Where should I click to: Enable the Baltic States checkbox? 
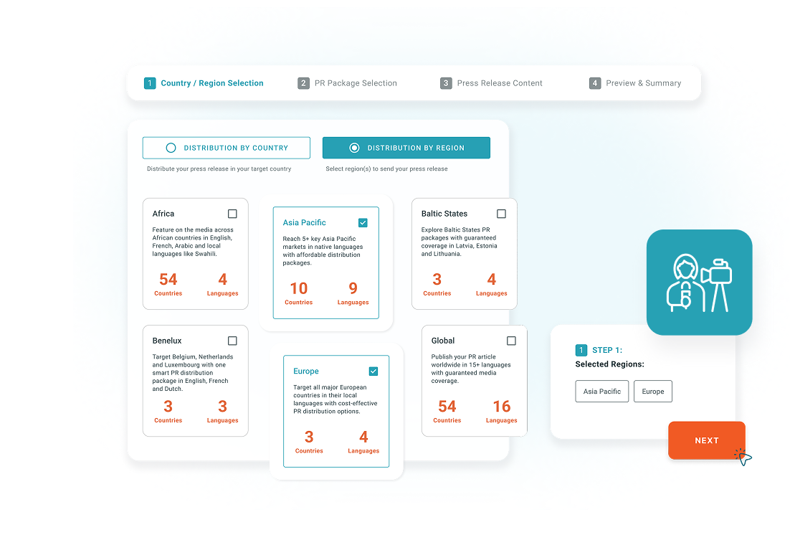(x=501, y=214)
